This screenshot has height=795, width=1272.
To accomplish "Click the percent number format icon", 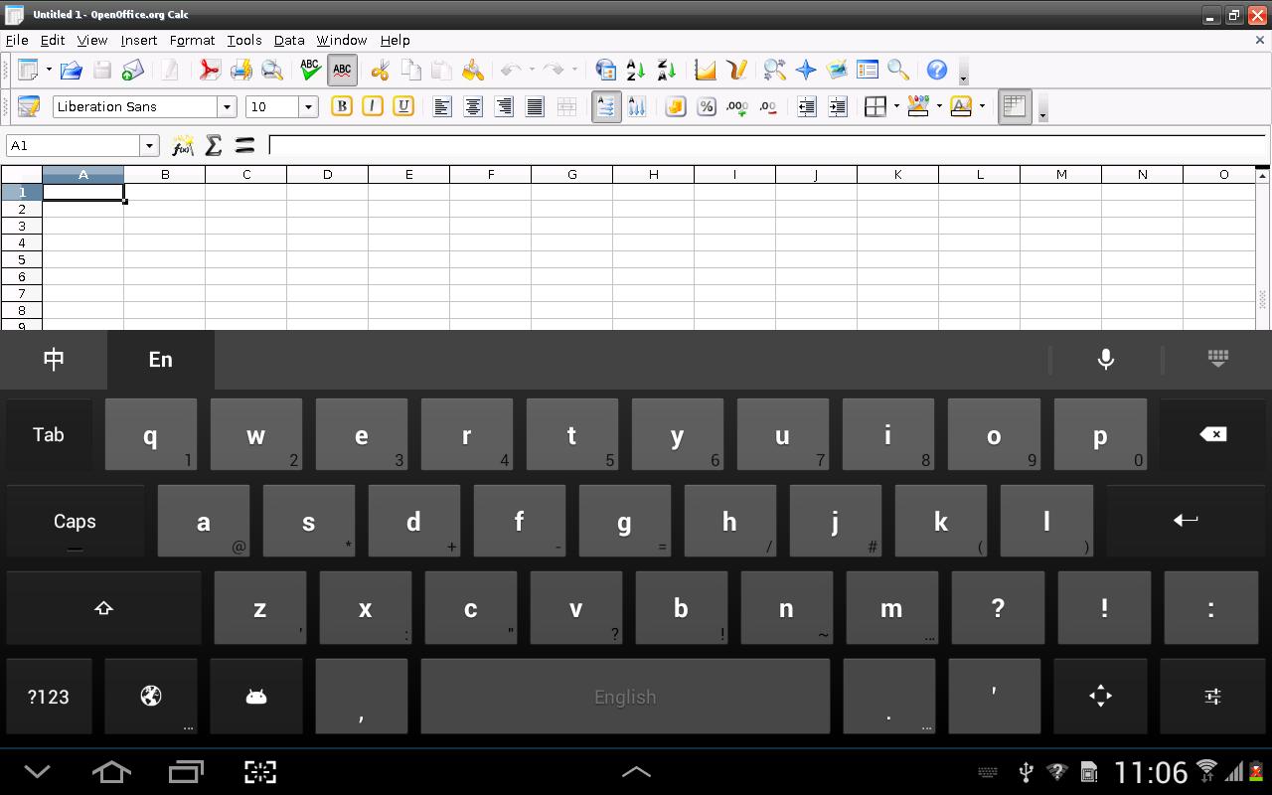I will (707, 107).
